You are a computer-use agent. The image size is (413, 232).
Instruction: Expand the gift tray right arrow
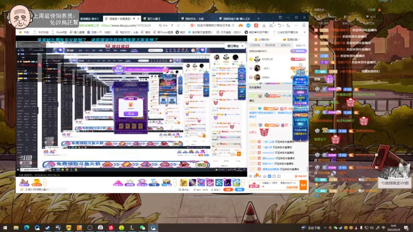point(243,183)
